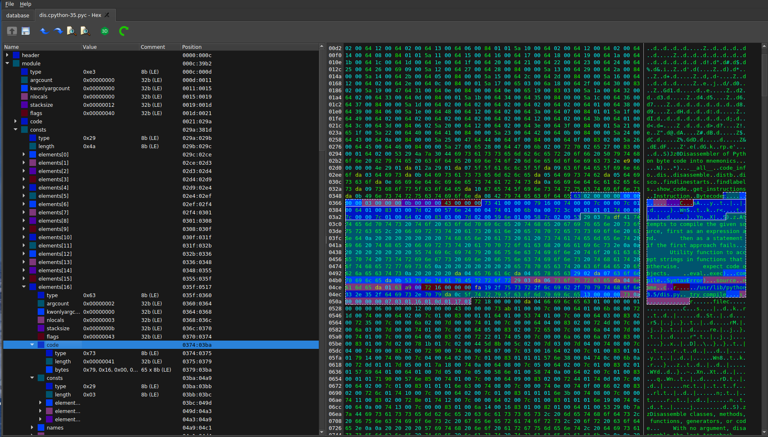Expand the header tree node
The height and width of the screenshot is (437, 768).
(x=7, y=55)
